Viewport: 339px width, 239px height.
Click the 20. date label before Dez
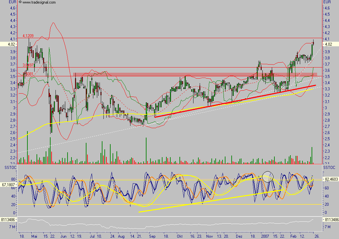click(226, 236)
